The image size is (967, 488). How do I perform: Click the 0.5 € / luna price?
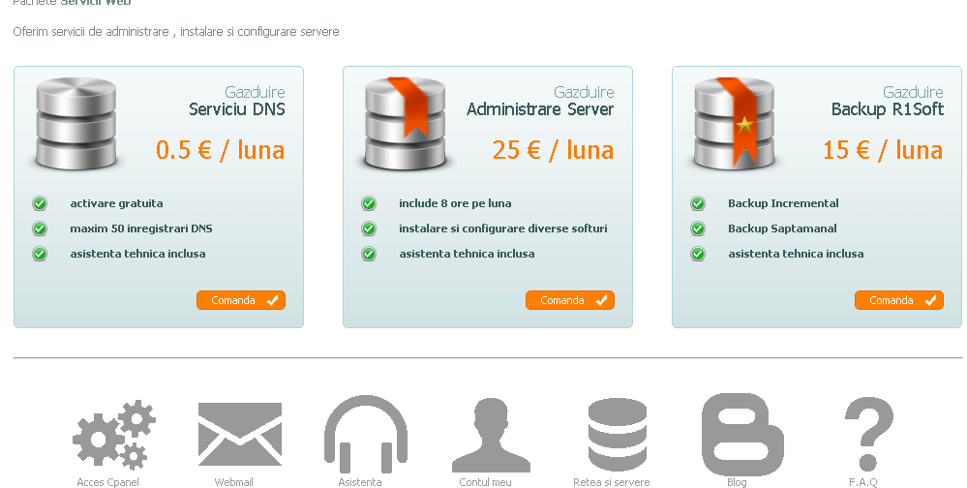[220, 150]
